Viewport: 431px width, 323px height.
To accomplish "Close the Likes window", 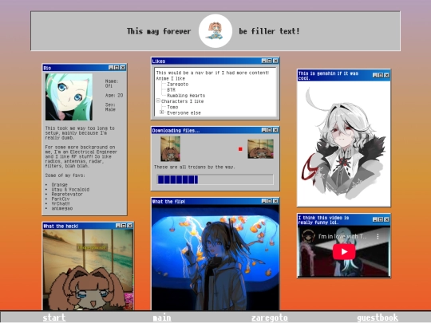I will [x=275, y=61].
